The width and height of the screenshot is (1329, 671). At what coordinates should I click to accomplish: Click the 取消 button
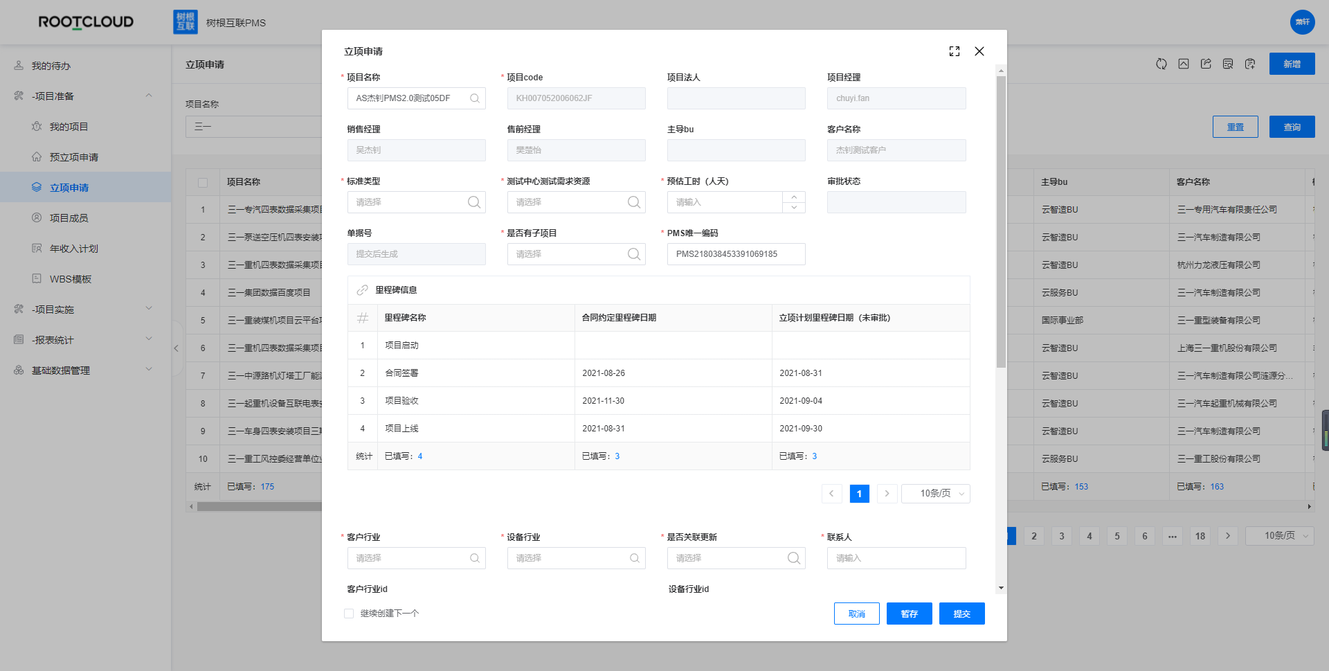point(857,614)
